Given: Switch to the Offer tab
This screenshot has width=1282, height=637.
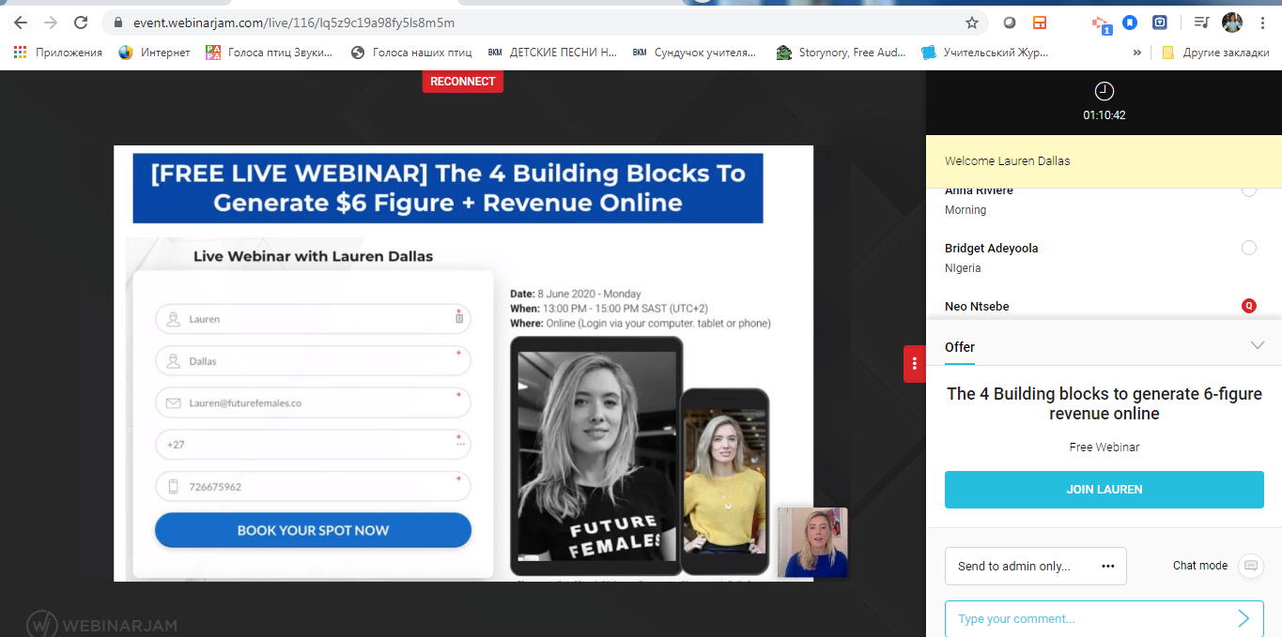Looking at the screenshot, I should (960, 347).
